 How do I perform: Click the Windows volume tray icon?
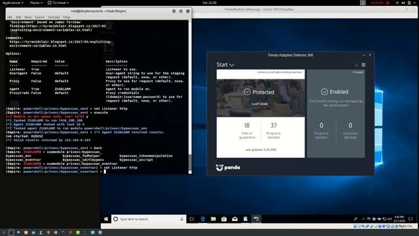[390, 219]
